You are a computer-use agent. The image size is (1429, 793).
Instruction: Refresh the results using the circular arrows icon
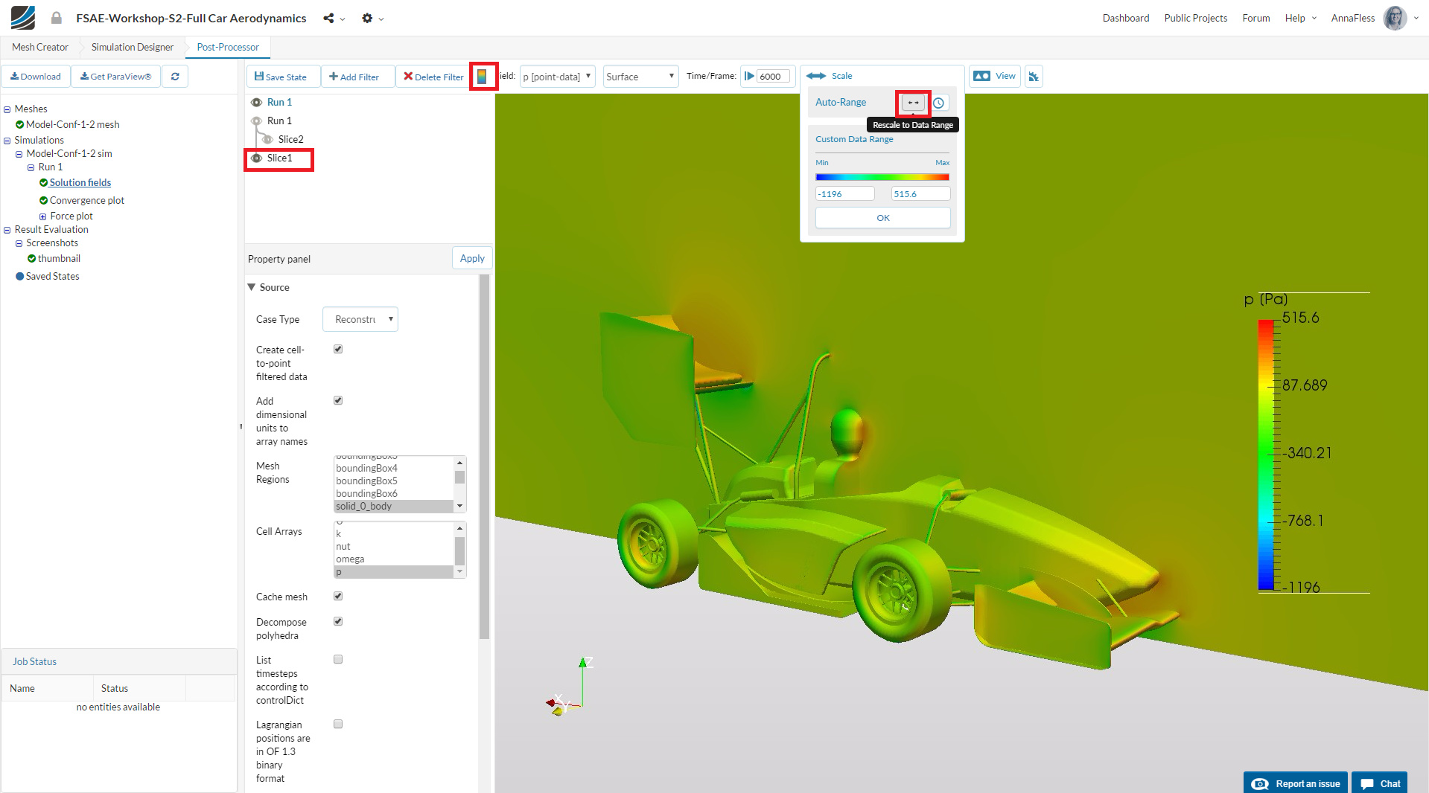tap(175, 76)
